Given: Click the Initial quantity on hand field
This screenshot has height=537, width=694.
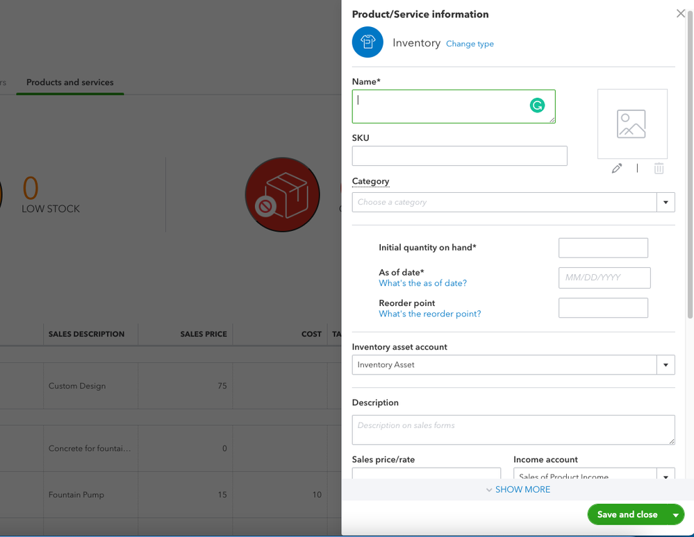Looking at the screenshot, I should (x=603, y=248).
